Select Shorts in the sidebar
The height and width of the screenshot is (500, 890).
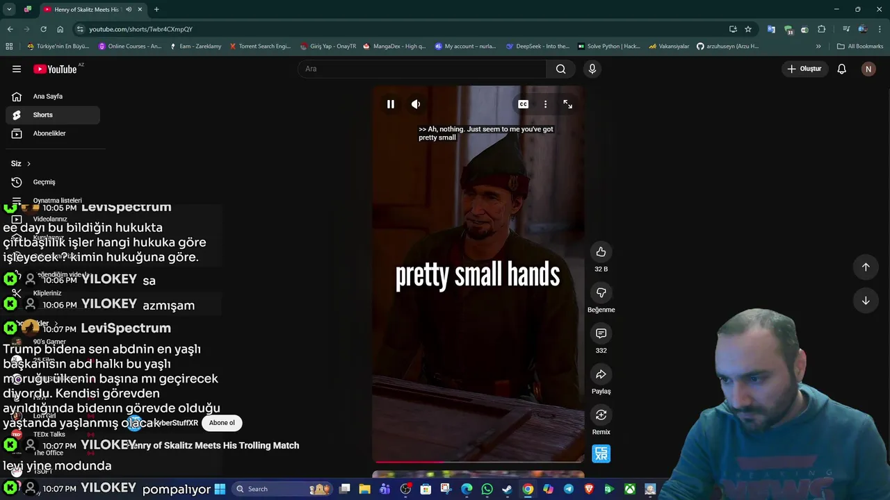[x=53, y=115]
